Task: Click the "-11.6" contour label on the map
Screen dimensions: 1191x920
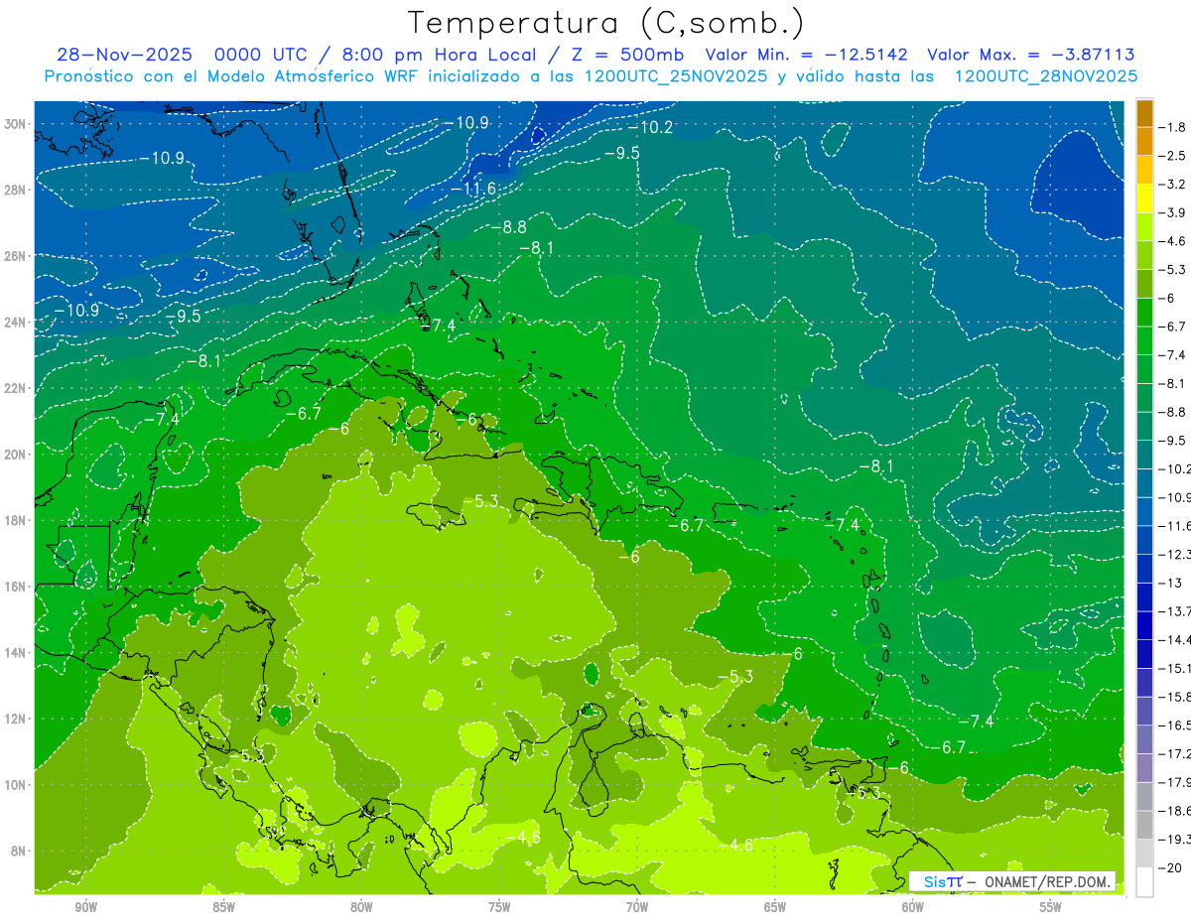Action: [x=472, y=189]
